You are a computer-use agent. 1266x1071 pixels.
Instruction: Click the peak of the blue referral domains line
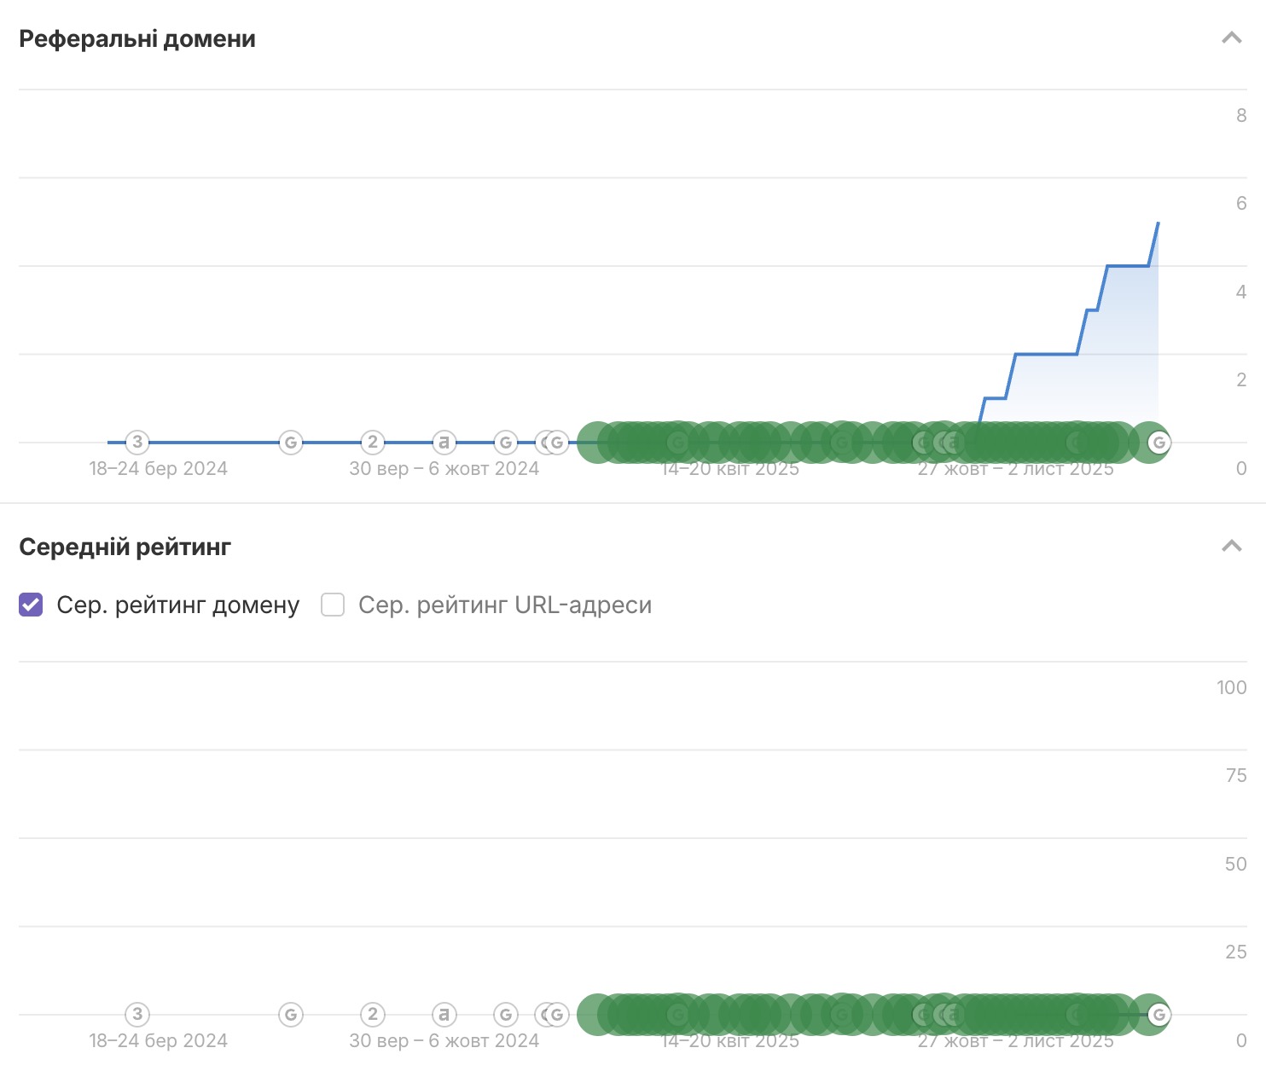(x=1158, y=223)
